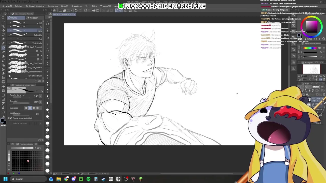
Task: Open the Archivo menu
Action: [x=7, y=6]
